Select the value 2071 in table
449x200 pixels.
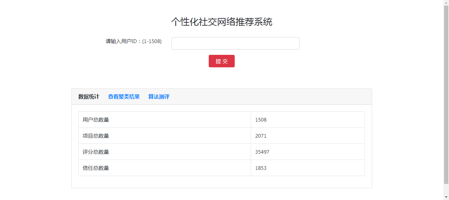pyautogui.click(x=261, y=136)
